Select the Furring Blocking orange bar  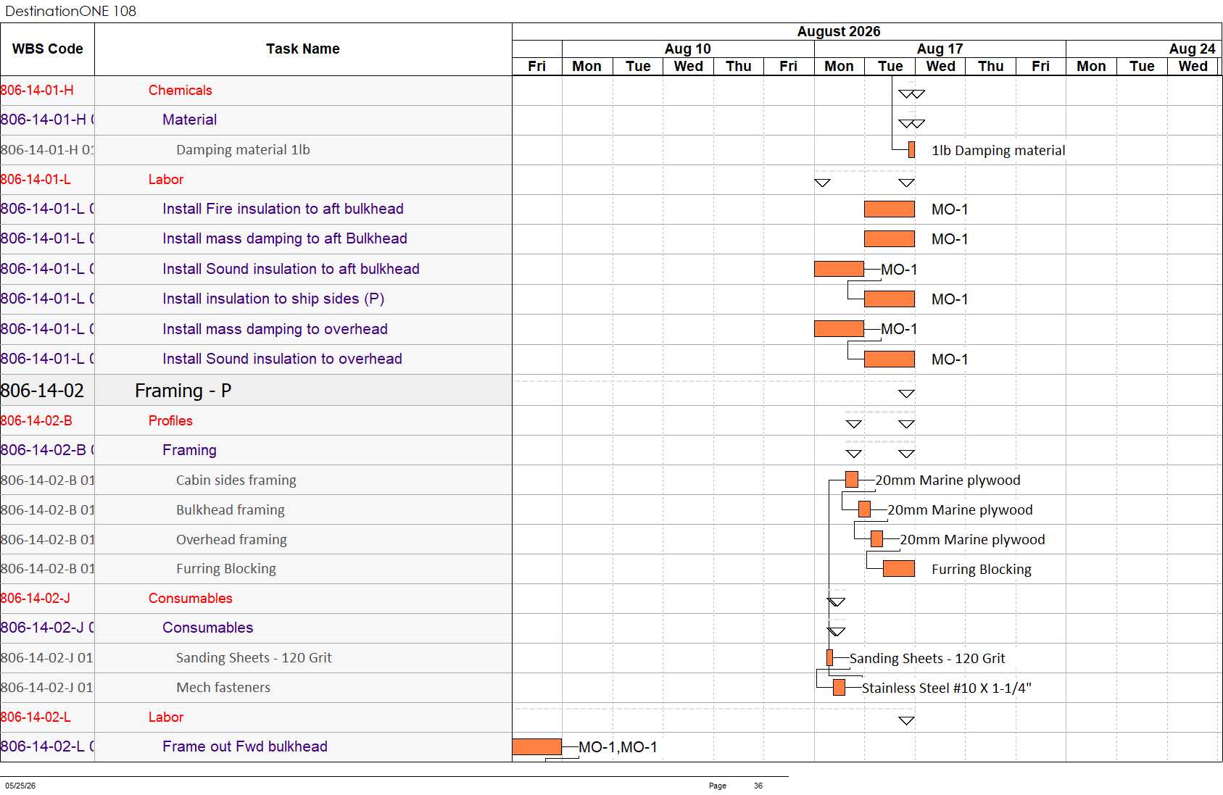(x=899, y=569)
